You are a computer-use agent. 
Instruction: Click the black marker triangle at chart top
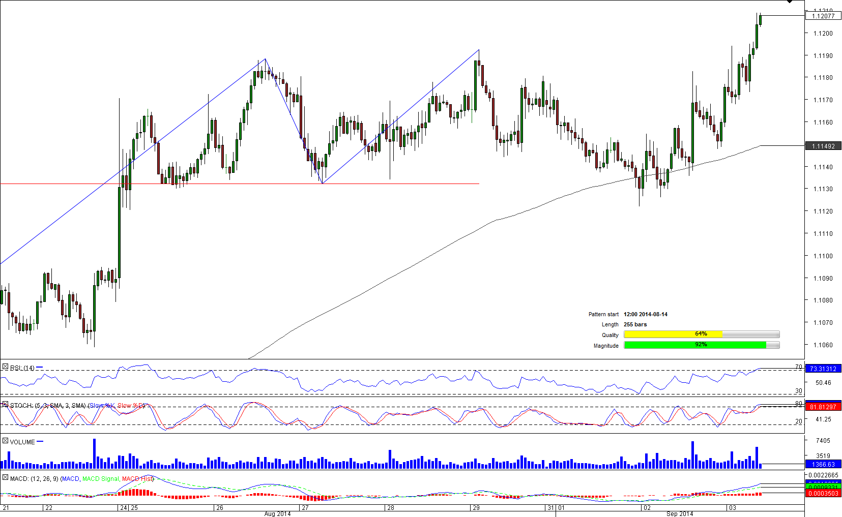[x=790, y=2]
